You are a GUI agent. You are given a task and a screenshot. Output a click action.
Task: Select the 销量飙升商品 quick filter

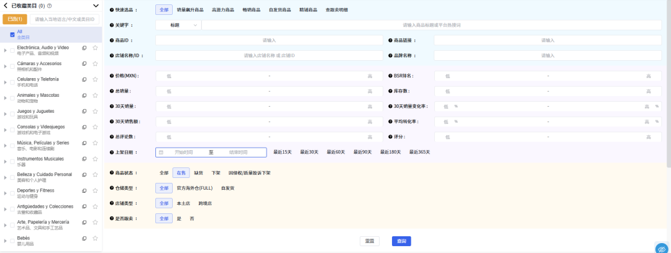point(190,9)
